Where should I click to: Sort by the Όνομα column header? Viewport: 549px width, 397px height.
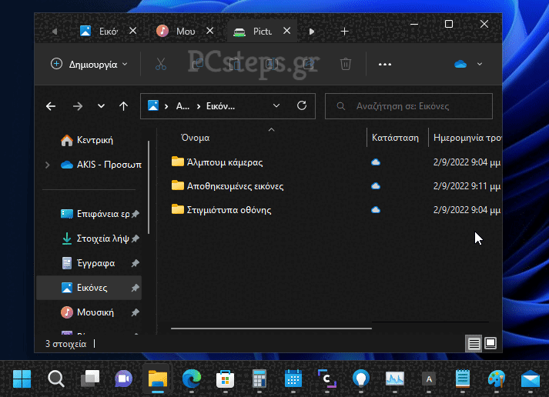click(196, 138)
